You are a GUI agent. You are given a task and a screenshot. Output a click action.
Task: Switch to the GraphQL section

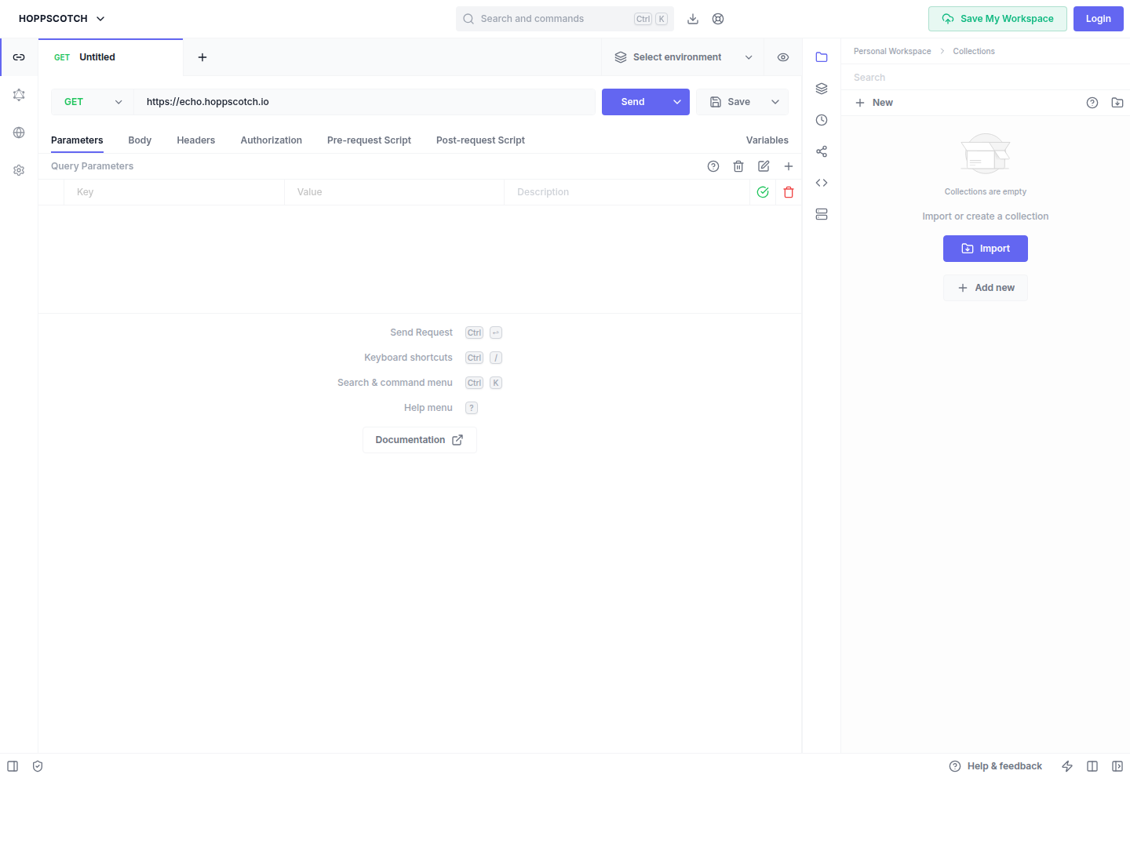19,95
